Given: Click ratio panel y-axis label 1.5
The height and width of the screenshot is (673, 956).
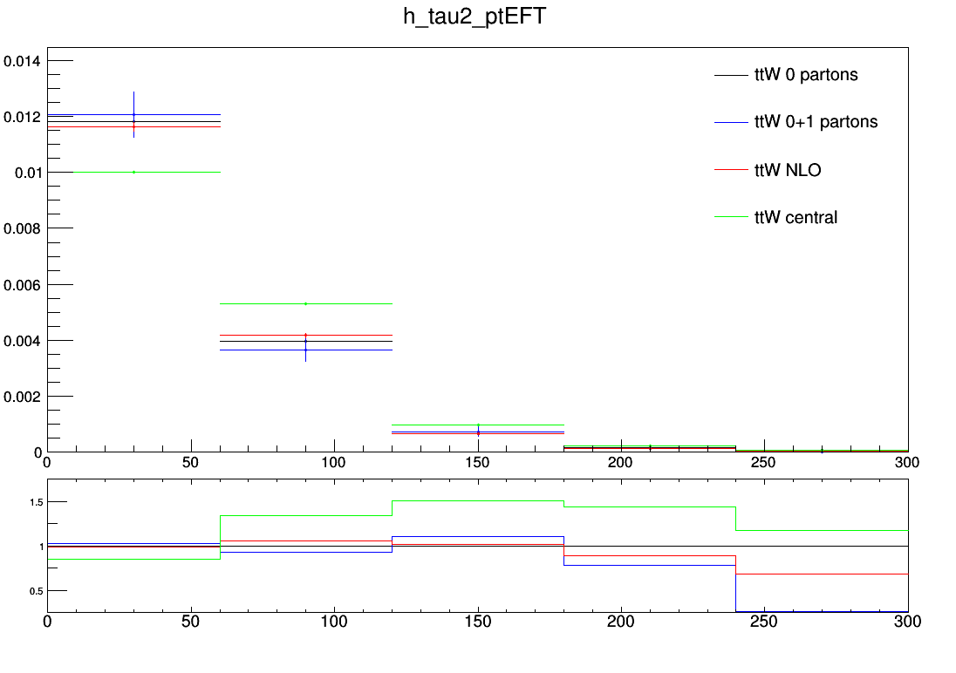Looking at the screenshot, I should point(37,502).
